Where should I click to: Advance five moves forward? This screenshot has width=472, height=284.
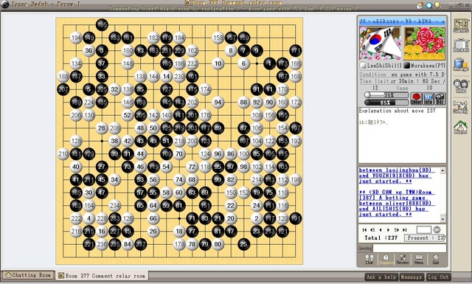397,230
